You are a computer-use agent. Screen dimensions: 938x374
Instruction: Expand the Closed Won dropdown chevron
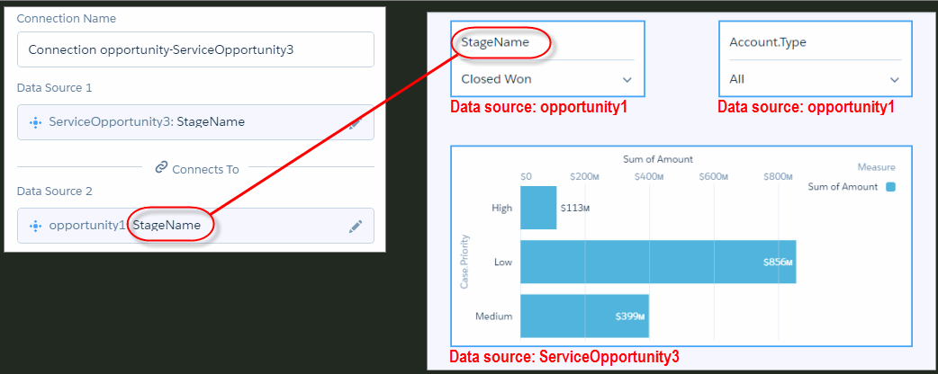(x=627, y=79)
